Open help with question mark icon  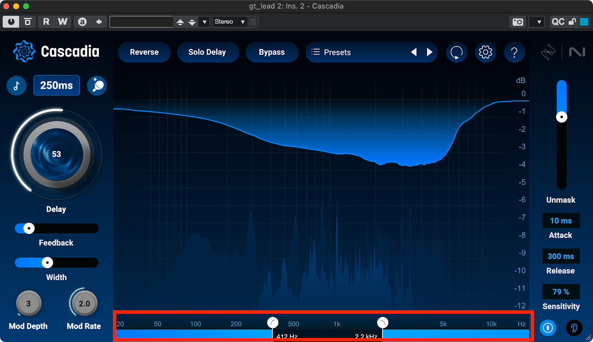[x=514, y=52]
